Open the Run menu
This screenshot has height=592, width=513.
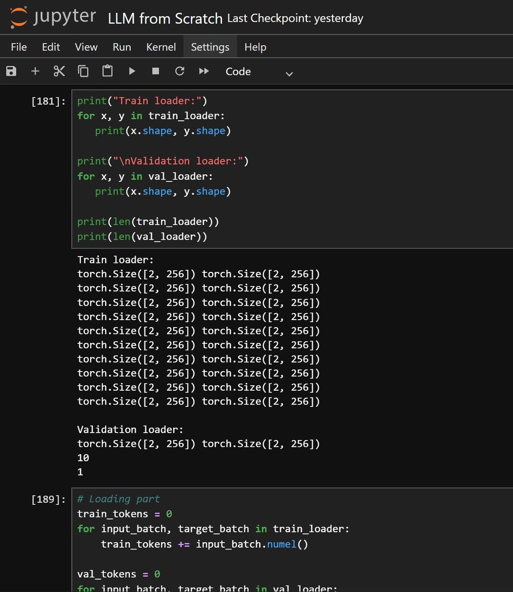click(122, 47)
